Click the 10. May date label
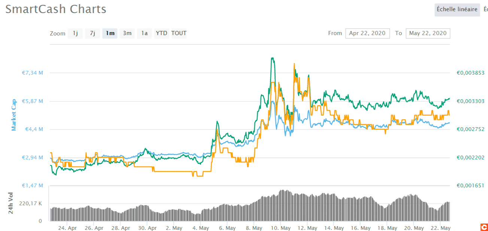 pos(280,228)
